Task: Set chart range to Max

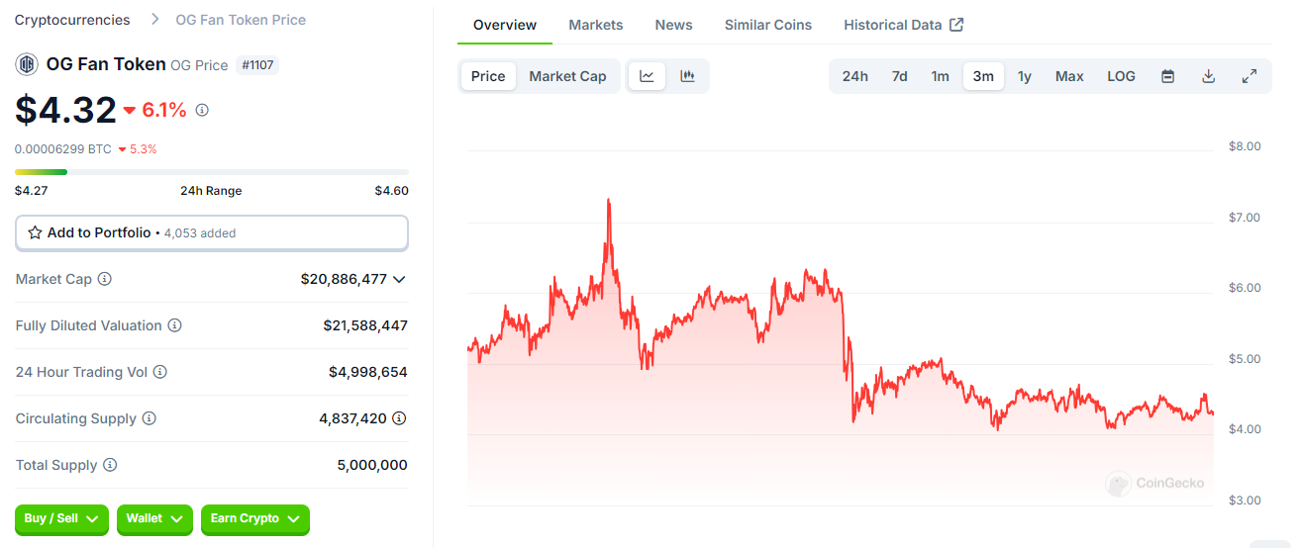Action: [1069, 76]
